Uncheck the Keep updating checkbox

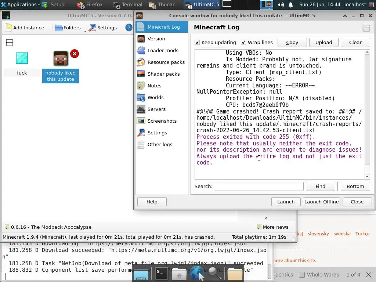pos(197,43)
